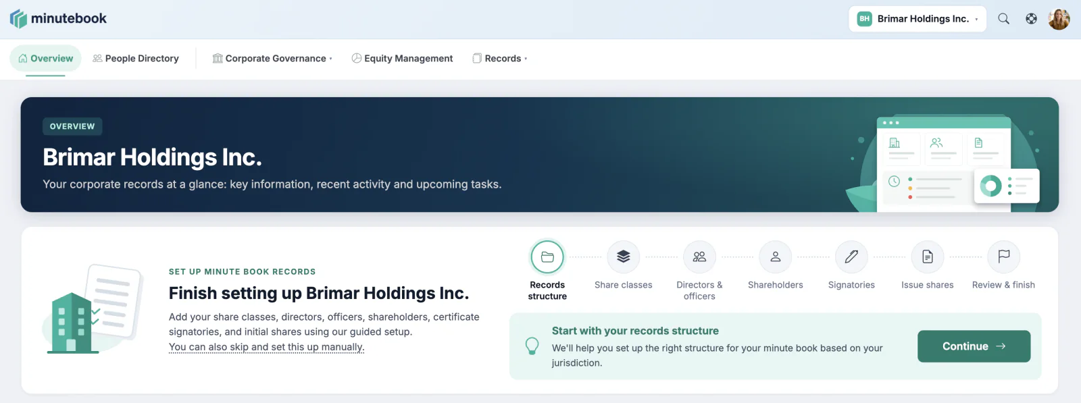This screenshot has height=403, width=1081.
Task: Select the Issue shares document icon
Action: point(928,257)
